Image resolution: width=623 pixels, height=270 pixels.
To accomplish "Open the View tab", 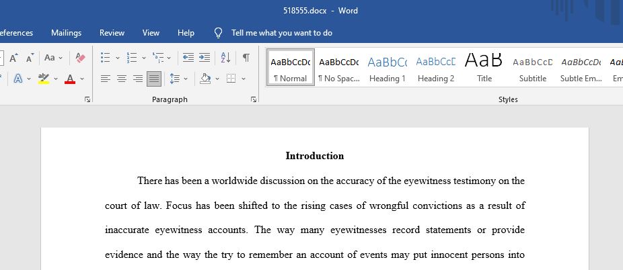I will (x=151, y=33).
